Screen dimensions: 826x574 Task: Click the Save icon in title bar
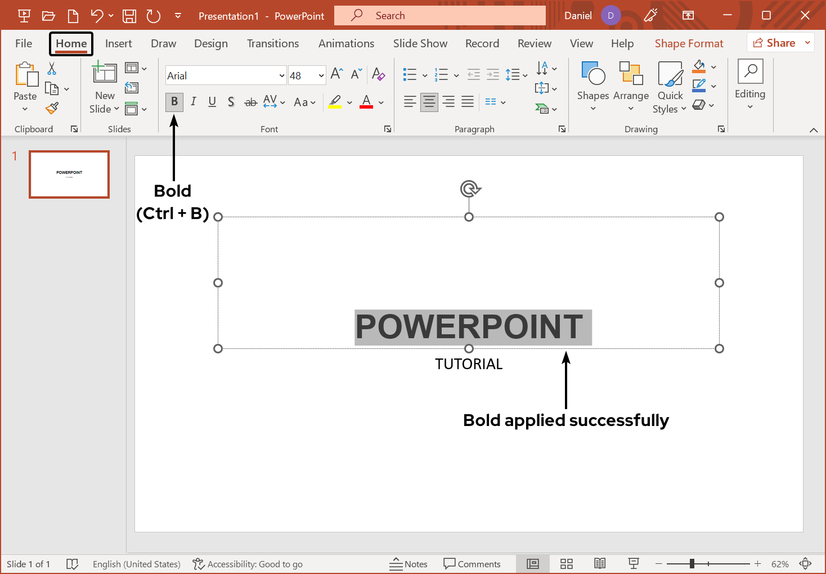point(129,16)
